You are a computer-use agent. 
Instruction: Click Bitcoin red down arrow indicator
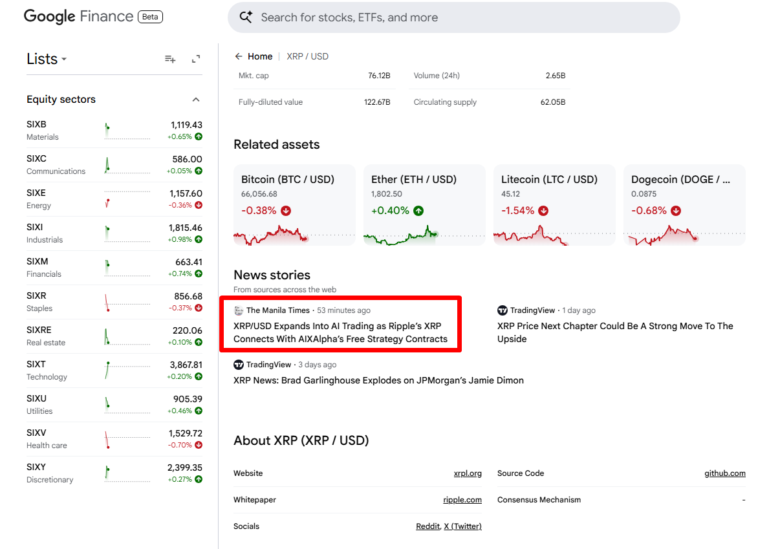(x=286, y=211)
